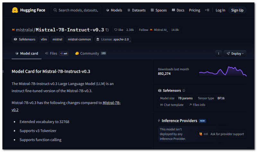
Task: Click the xet badge beside Files
Action: pyautogui.click(x=64, y=53)
